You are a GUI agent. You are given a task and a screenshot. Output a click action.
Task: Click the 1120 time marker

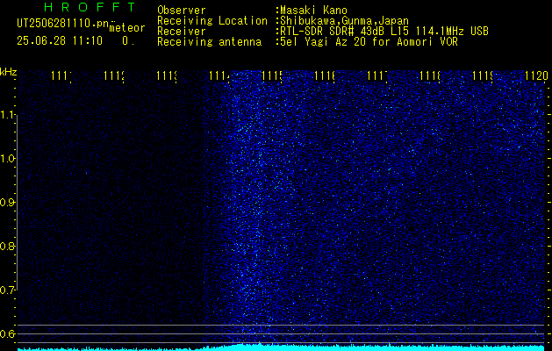click(x=536, y=76)
